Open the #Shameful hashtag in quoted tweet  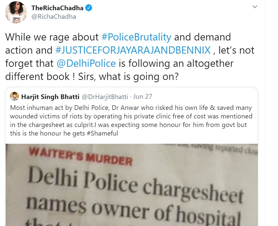click(102, 133)
